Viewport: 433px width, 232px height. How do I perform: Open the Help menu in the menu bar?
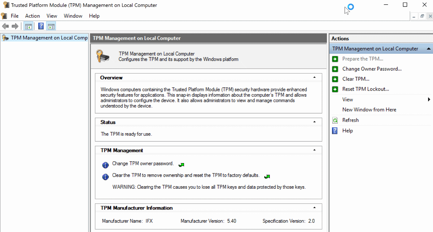[94, 16]
